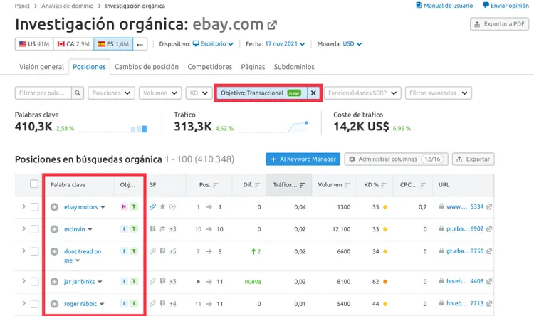Select the US 41M database toggle

click(34, 44)
